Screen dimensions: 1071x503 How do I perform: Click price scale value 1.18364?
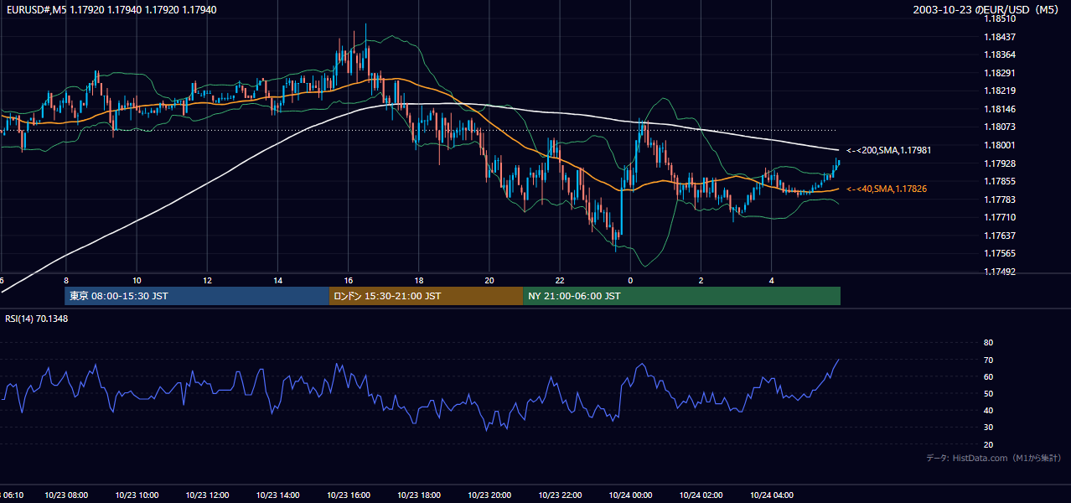[x=1001, y=54]
